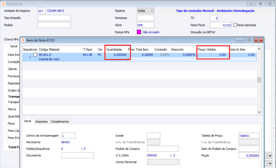Click the Sequência column header
This screenshot has width=276, height=168.
click(30, 49)
